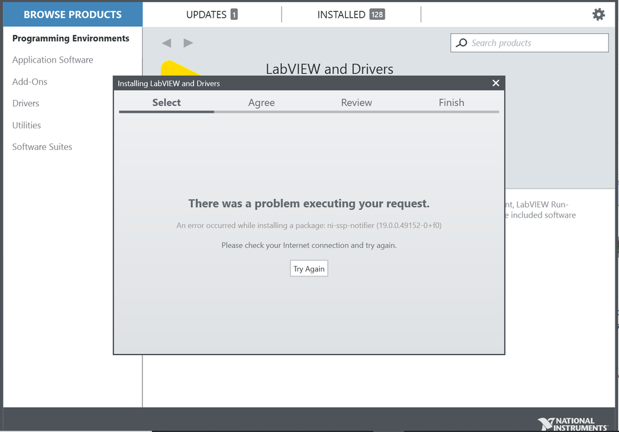Screen dimensions: 619x432
Task: Open the Browse Products tab
Action: pos(72,15)
